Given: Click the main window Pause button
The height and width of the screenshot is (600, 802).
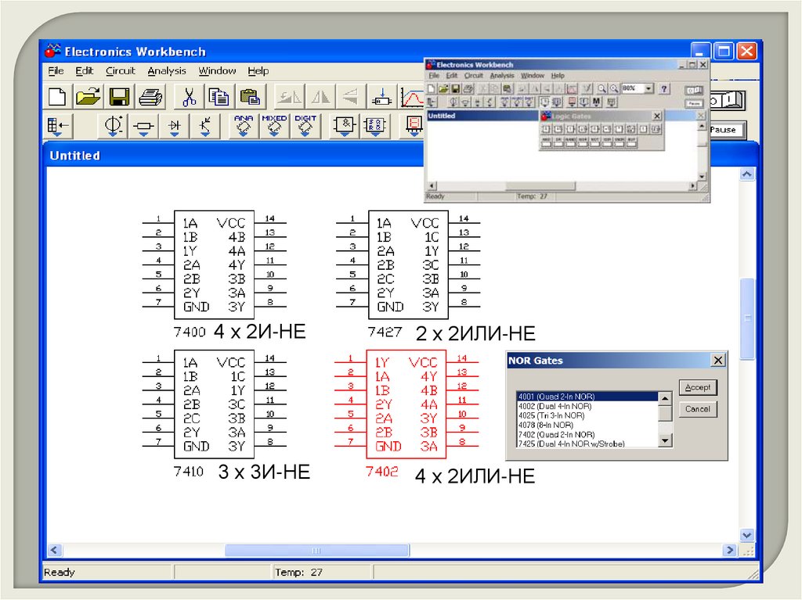Looking at the screenshot, I should [x=727, y=130].
